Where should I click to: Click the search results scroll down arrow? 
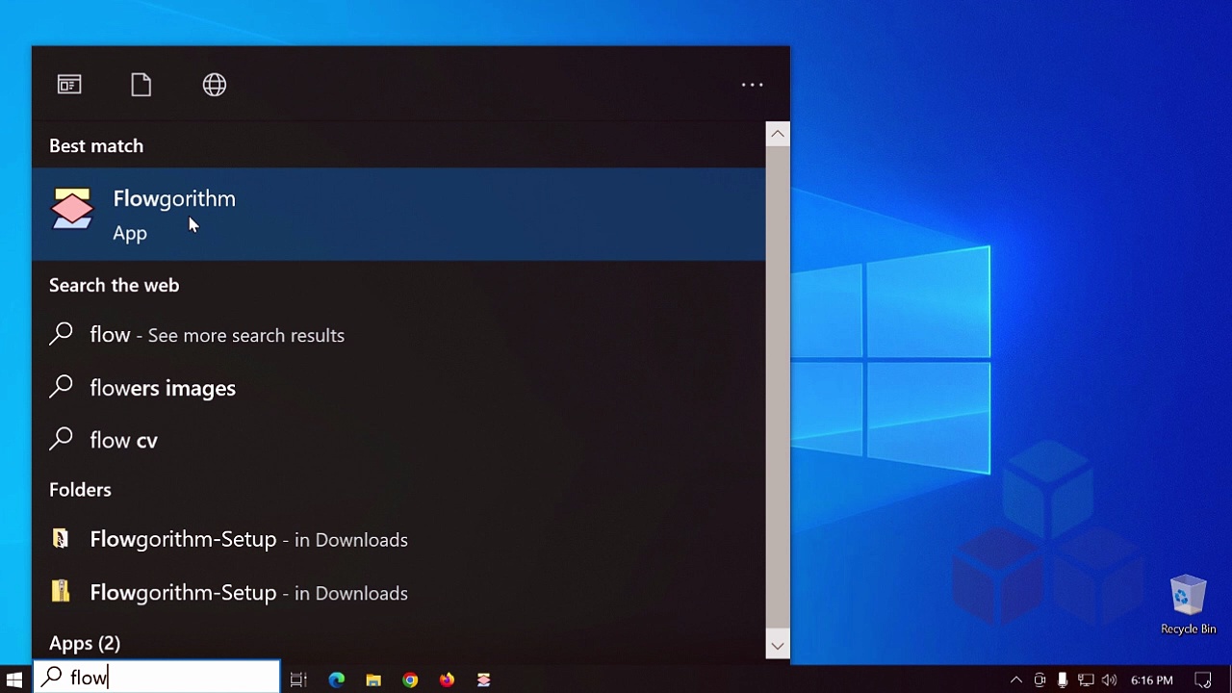pyautogui.click(x=778, y=646)
